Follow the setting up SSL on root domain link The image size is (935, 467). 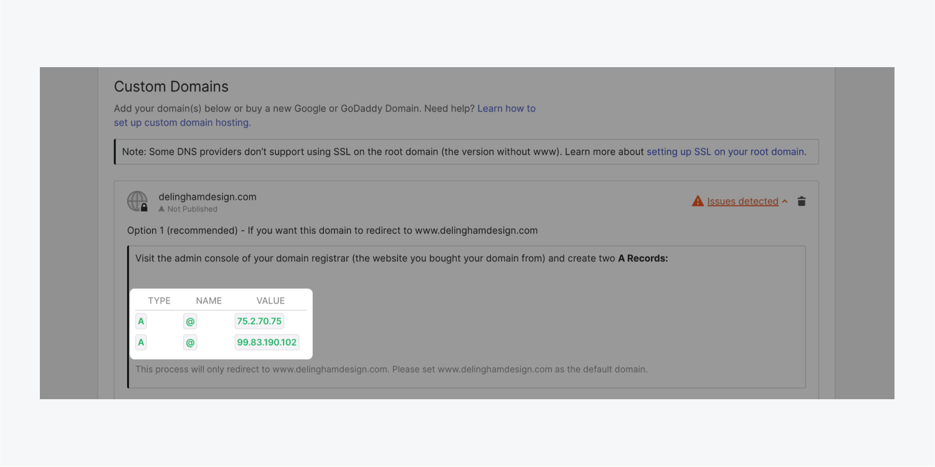point(726,152)
